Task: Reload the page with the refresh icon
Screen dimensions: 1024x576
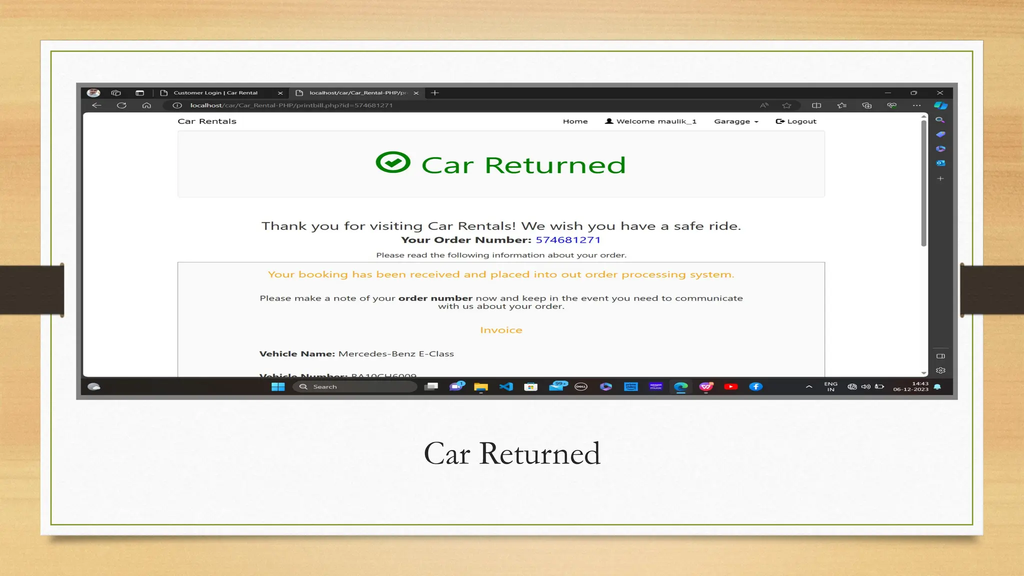Action: 121,105
